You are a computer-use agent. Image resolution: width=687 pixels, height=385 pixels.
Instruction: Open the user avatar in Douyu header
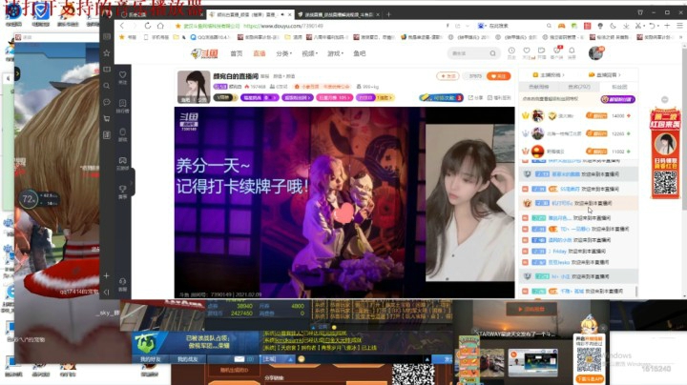click(x=595, y=53)
